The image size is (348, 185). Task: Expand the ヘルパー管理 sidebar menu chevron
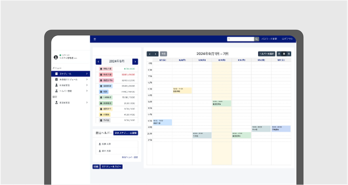(x=87, y=91)
